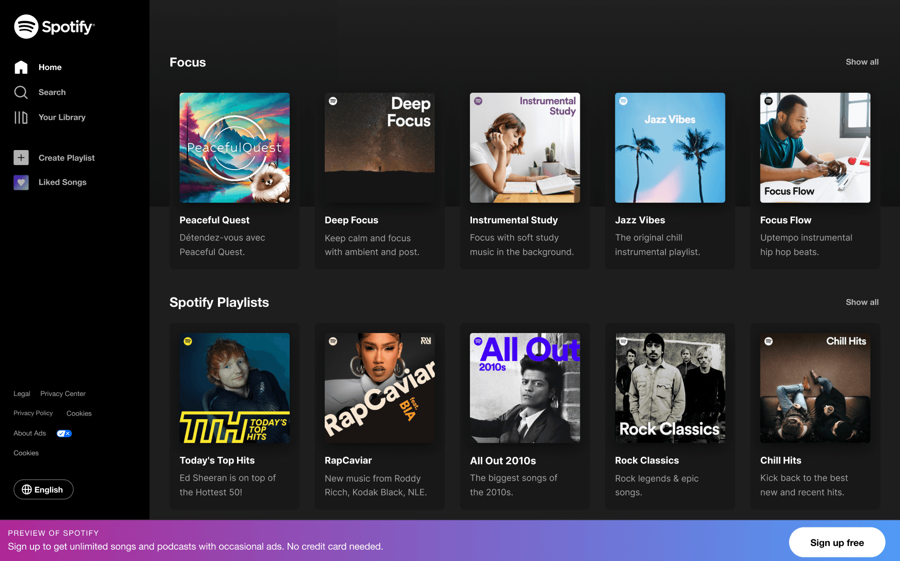900x561 pixels.
Task: Show all Spotify Playlists
Action: pos(862,302)
